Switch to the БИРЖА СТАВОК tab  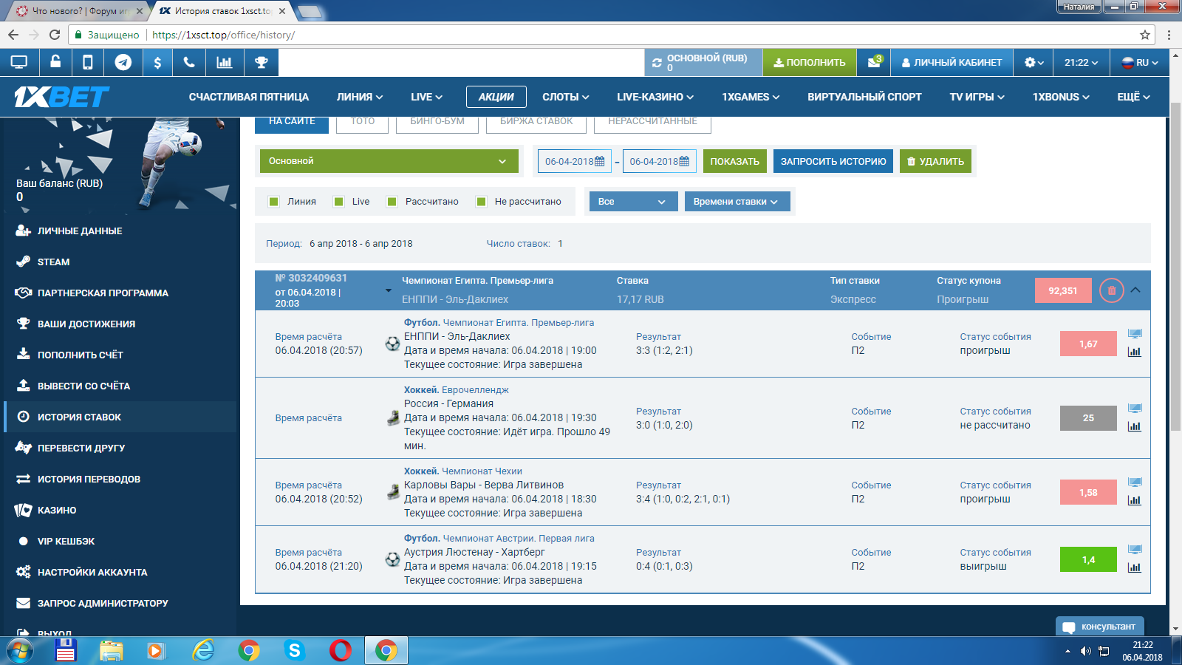(536, 122)
